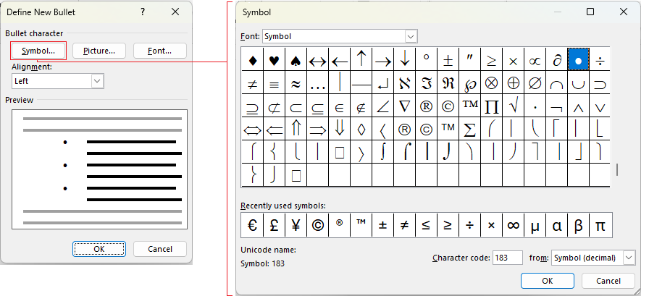
Task: Choose the pound sign in recently used symbols
Action: click(274, 225)
